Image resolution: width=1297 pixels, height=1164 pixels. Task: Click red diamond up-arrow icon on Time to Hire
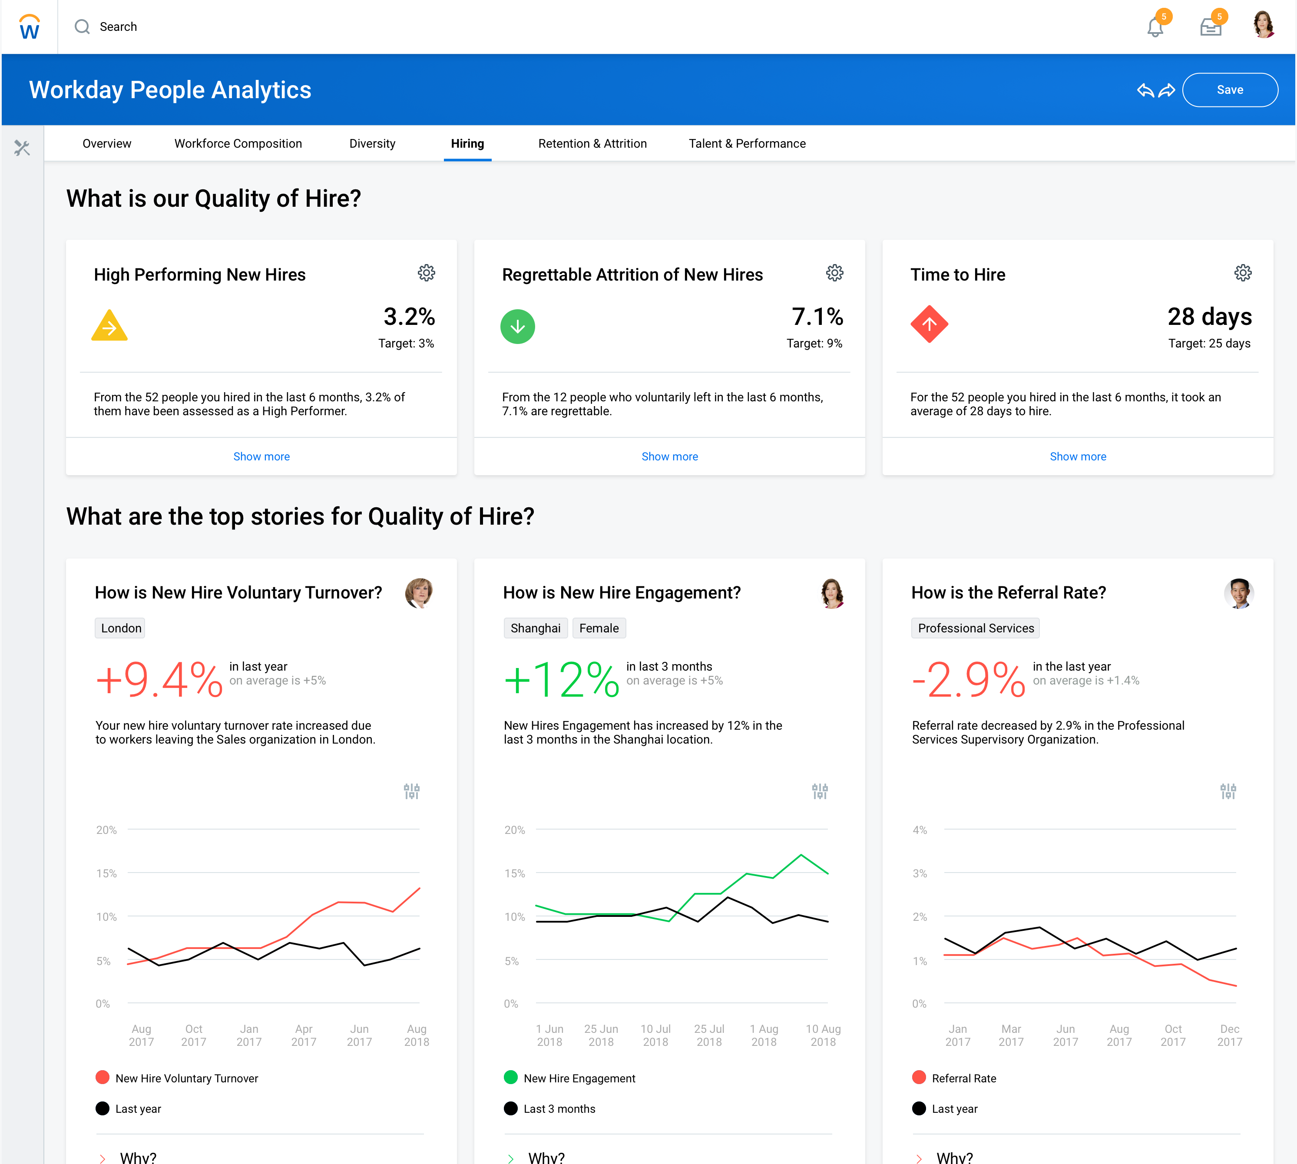[x=929, y=324]
